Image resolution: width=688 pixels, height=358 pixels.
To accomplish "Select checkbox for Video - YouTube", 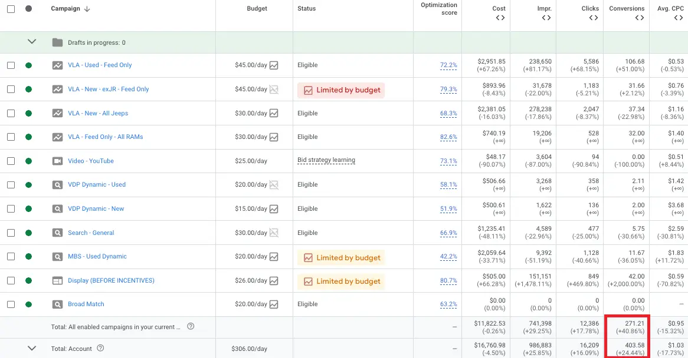I will coord(11,161).
